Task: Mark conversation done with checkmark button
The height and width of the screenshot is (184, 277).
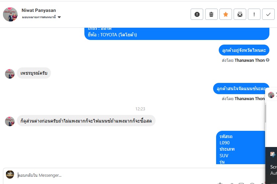Action: [268, 15]
